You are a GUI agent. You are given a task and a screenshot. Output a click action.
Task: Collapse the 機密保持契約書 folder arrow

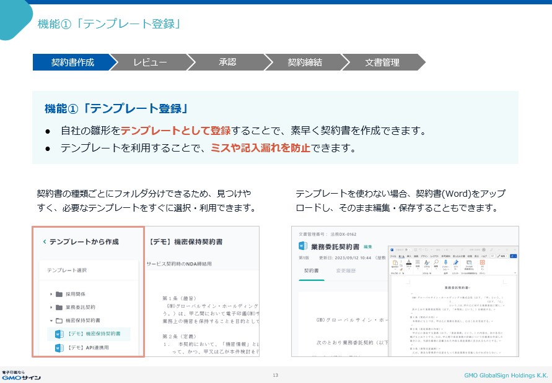[x=51, y=321]
